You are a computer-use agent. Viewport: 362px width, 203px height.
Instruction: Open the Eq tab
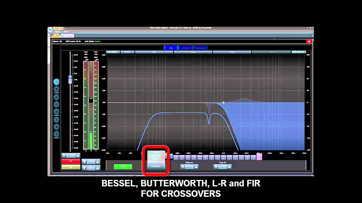(171, 48)
